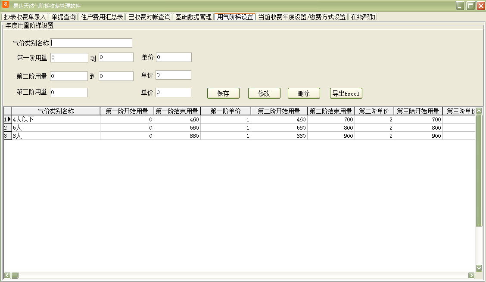
Task: Click the 460 first tier end cell for 4人以下
Action: (177, 119)
